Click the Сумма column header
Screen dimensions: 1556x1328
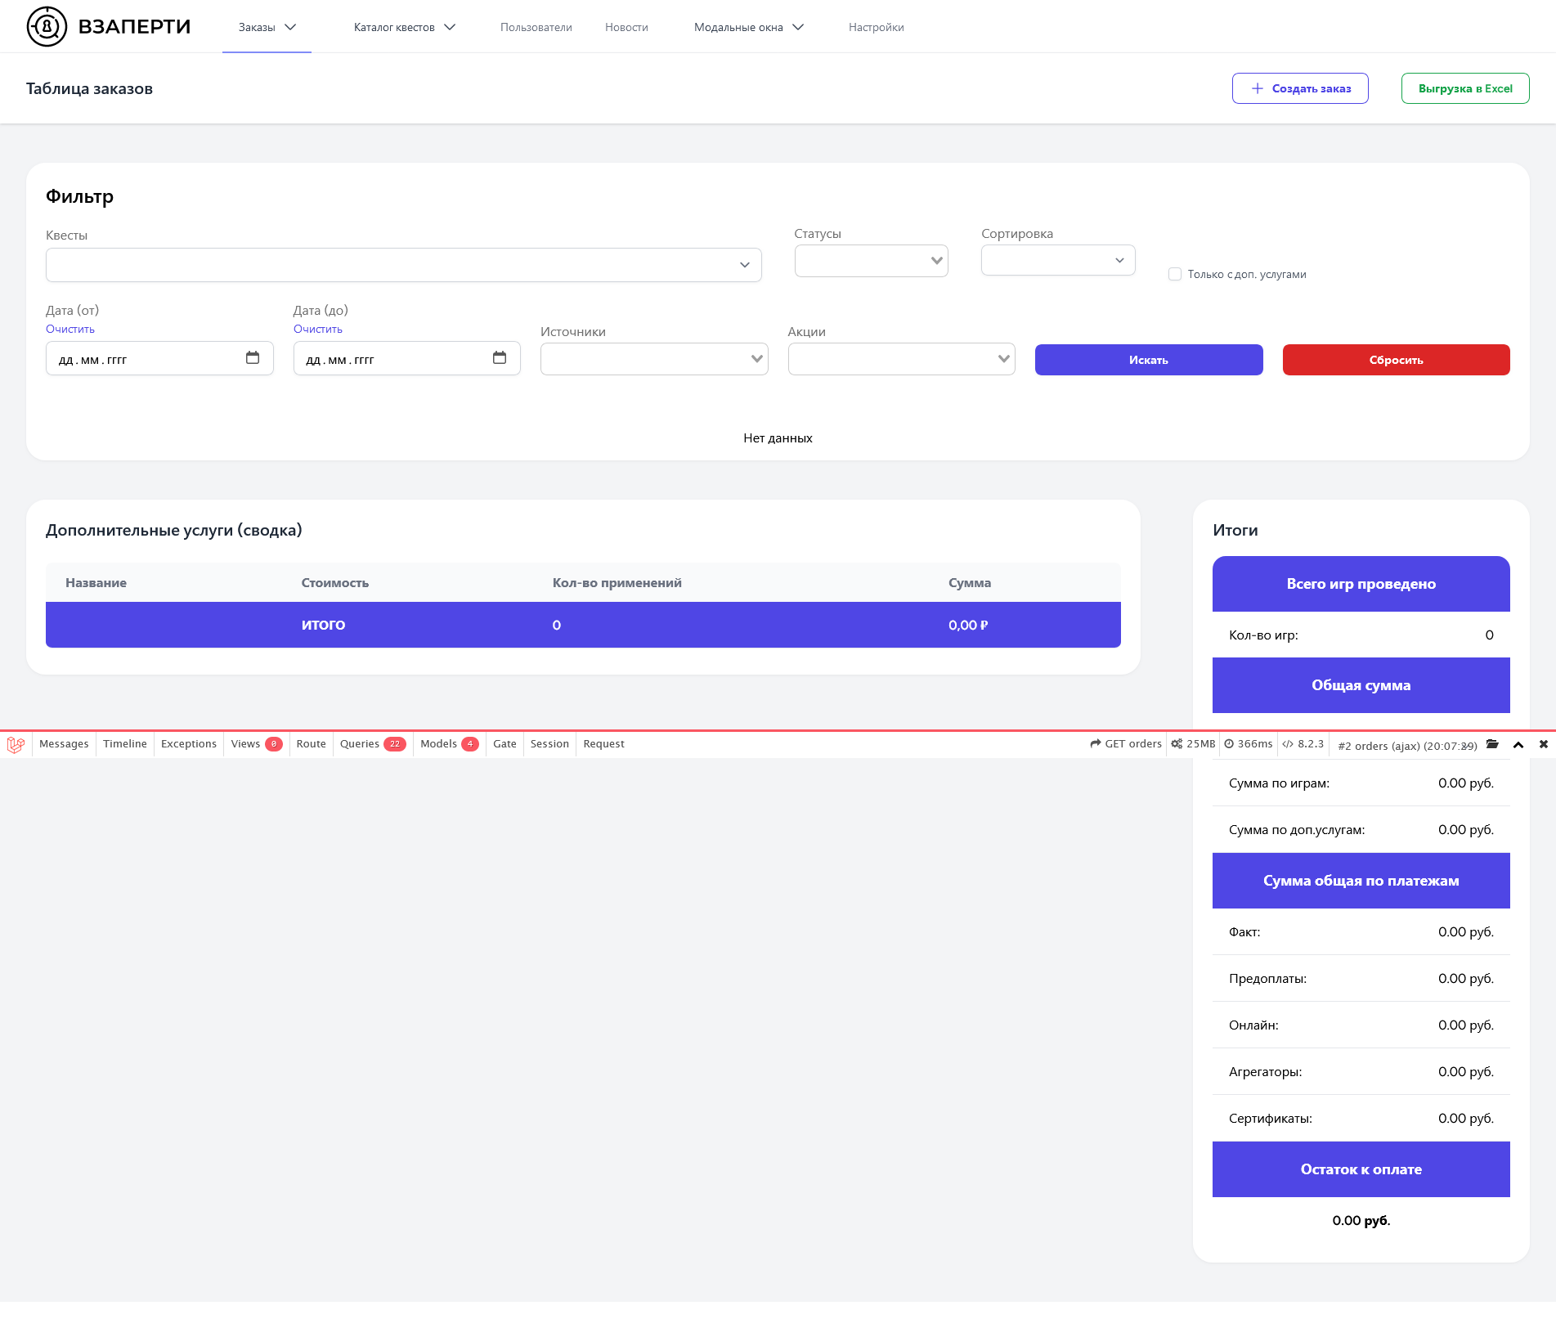[x=970, y=583]
